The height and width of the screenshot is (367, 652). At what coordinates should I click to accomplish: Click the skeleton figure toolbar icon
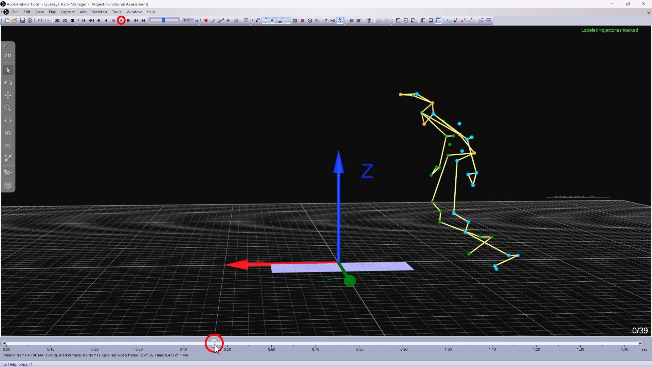pyautogui.click(x=340, y=20)
